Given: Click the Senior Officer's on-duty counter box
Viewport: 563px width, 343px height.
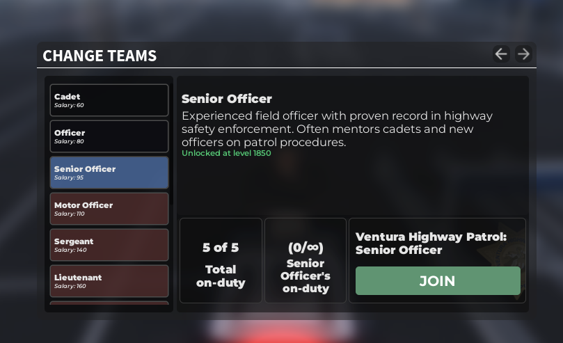Looking at the screenshot, I should click(x=306, y=261).
